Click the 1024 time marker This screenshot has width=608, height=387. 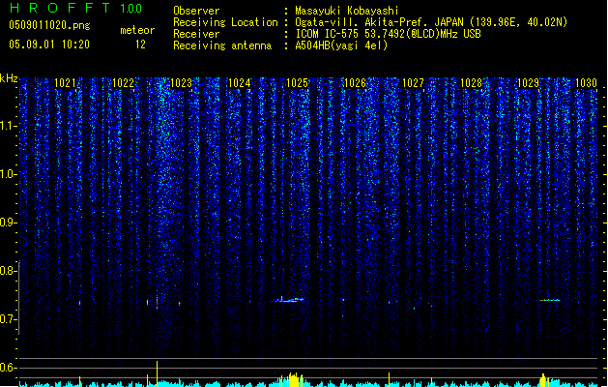[240, 83]
